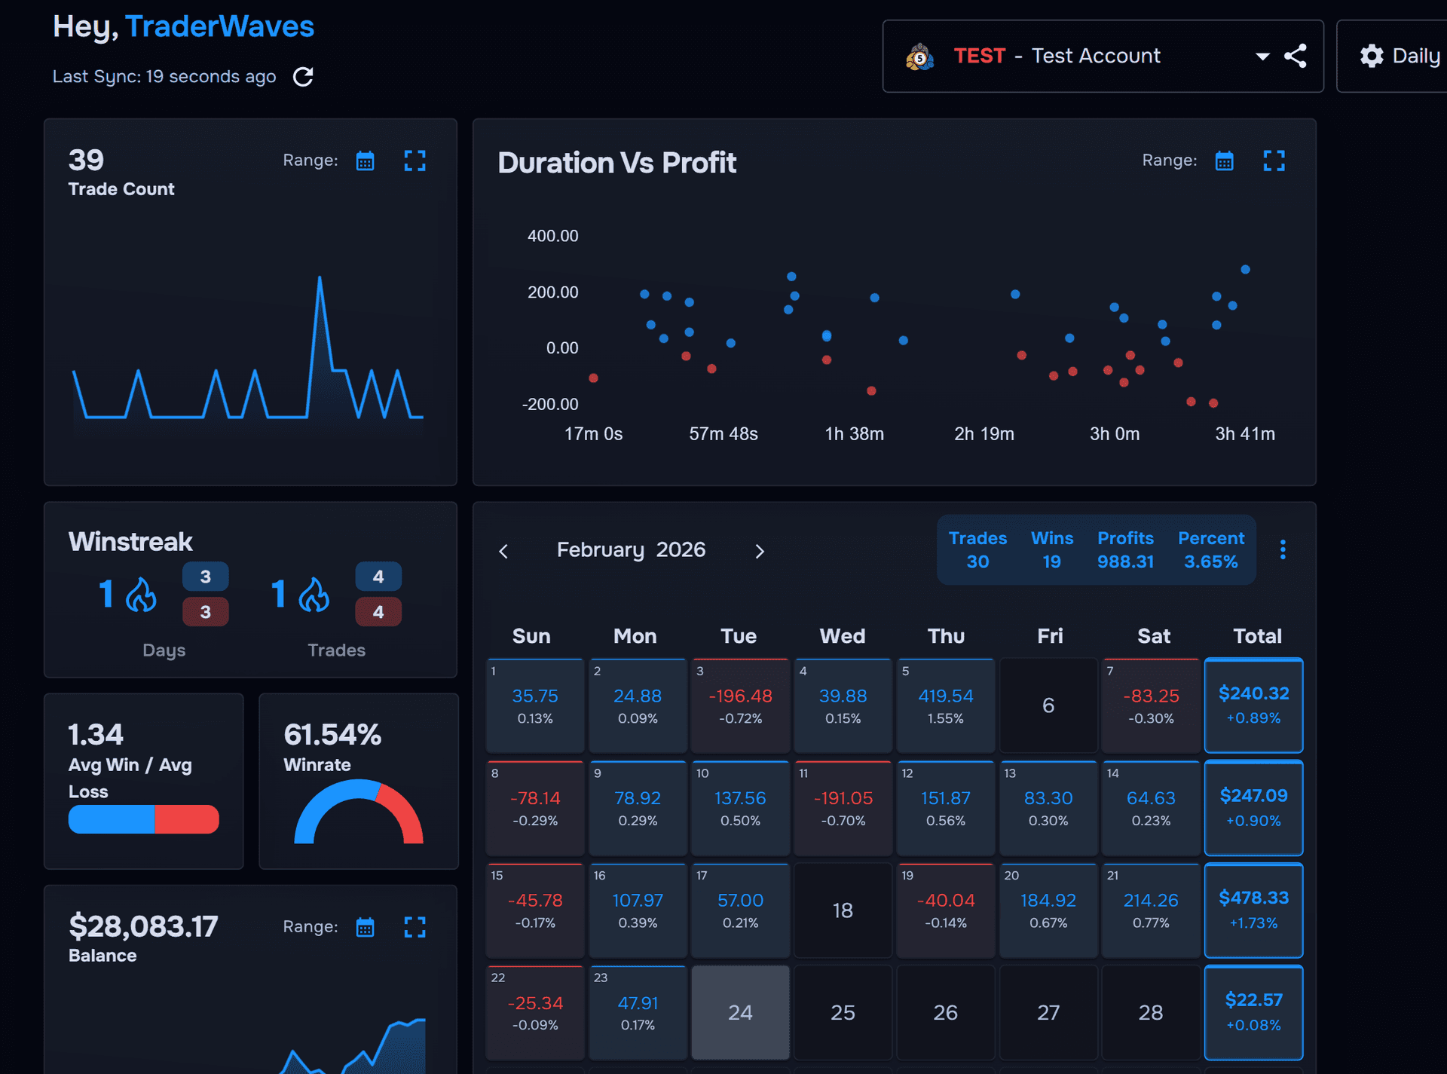
Task: Open Balance range calendar icon
Action: (365, 927)
